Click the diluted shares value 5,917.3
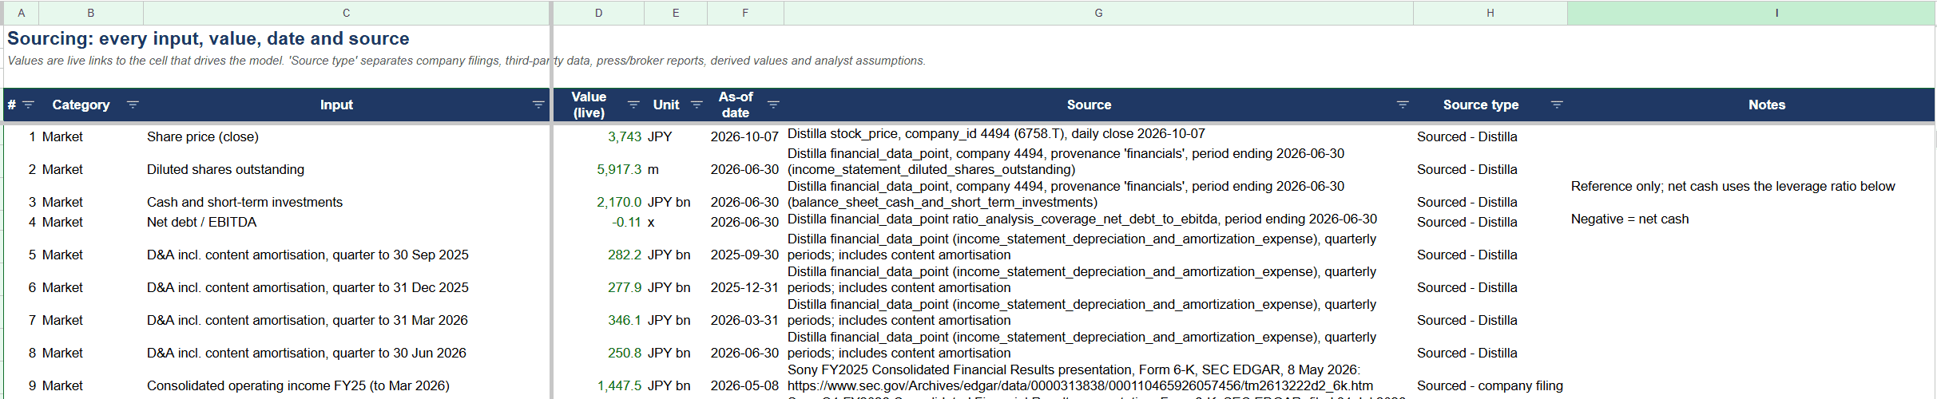 click(619, 170)
